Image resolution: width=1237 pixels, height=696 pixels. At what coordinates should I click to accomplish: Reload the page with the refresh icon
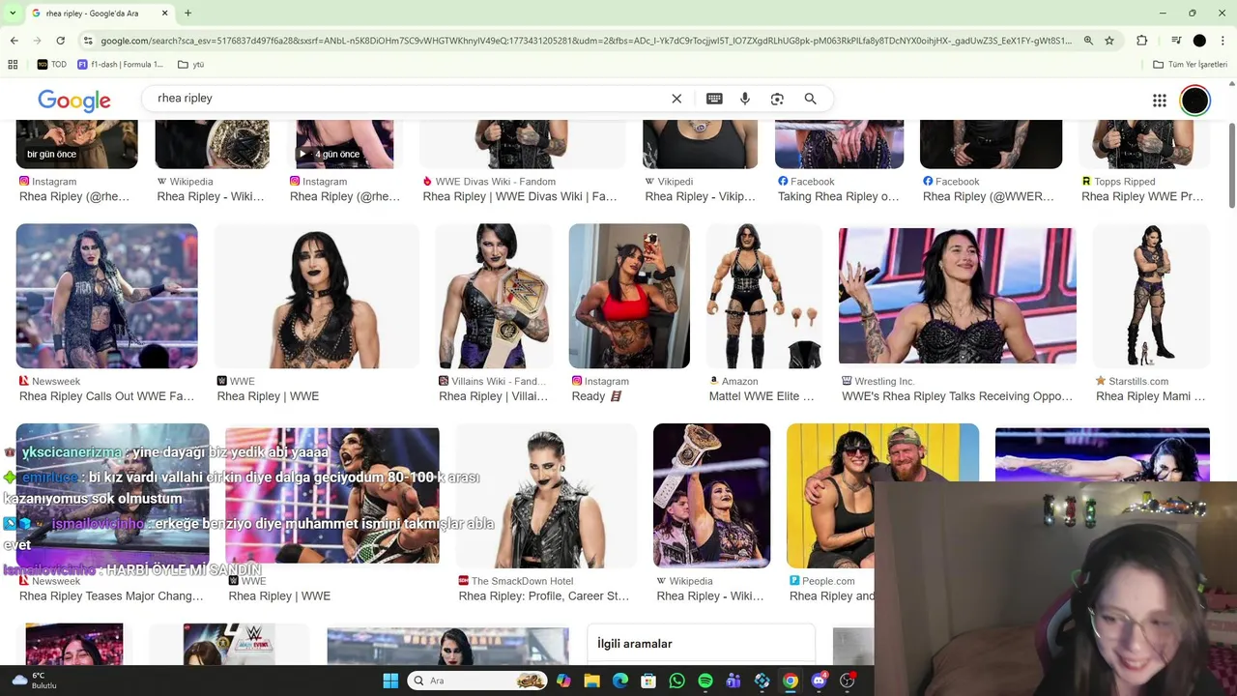(x=60, y=41)
